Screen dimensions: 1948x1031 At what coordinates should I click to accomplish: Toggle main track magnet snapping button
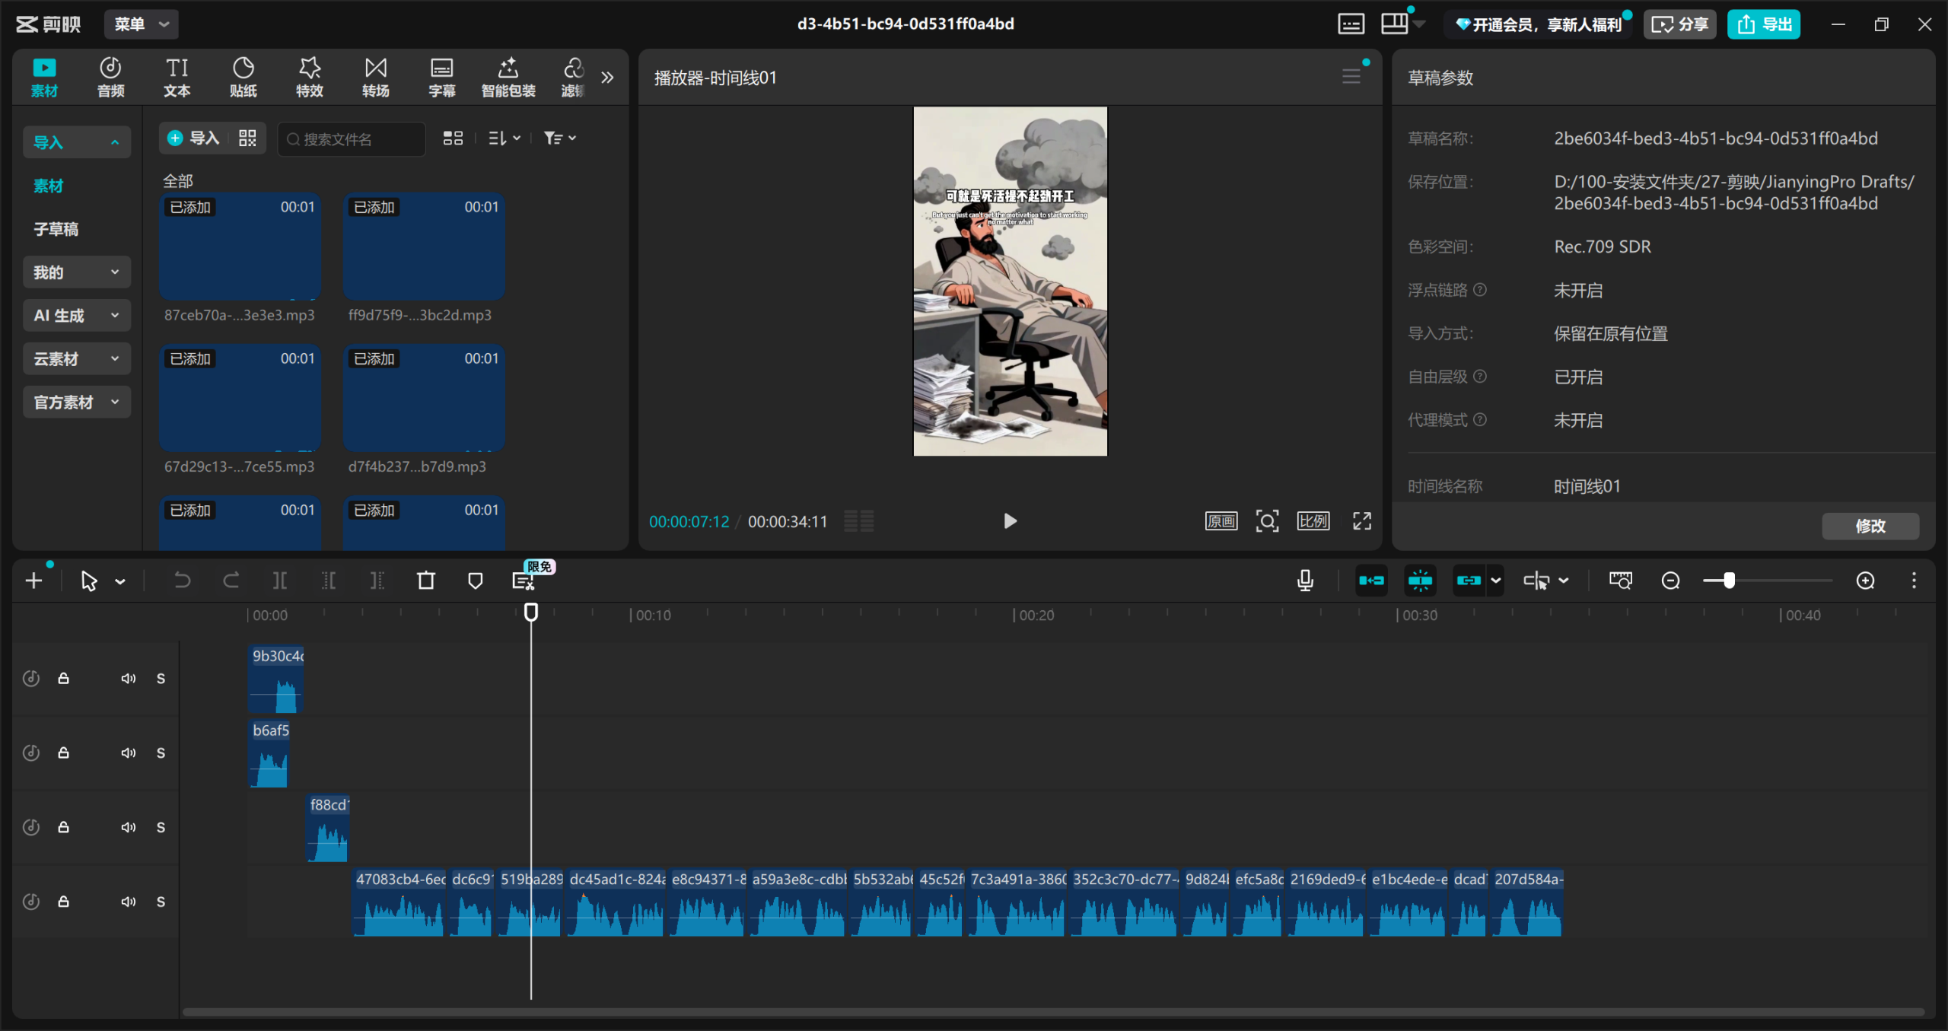1371,581
